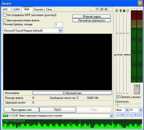Click the right arrow button under TV dropdown

click(x=136, y=115)
